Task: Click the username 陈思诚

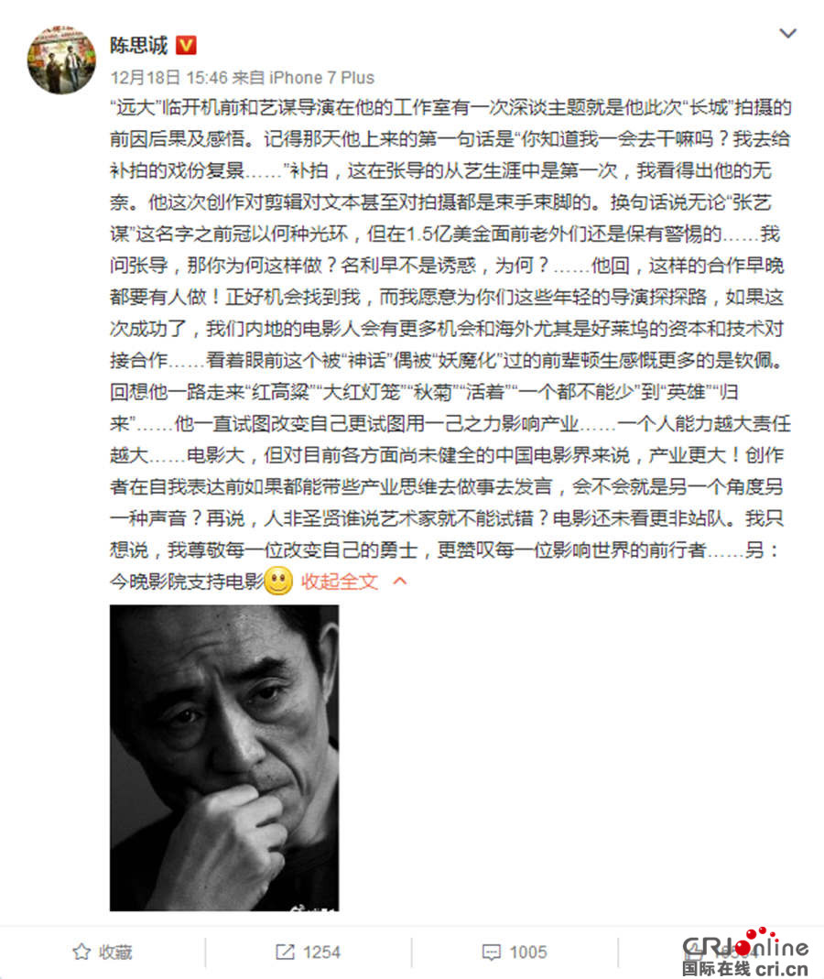Action: click(138, 46)
